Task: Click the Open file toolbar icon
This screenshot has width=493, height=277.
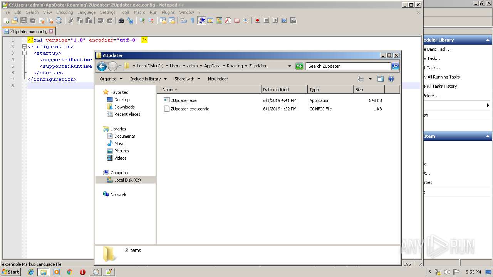Action: pos(15,20)
